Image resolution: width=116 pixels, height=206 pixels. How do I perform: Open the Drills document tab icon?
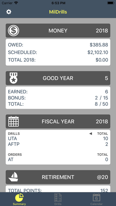(58, 198)
